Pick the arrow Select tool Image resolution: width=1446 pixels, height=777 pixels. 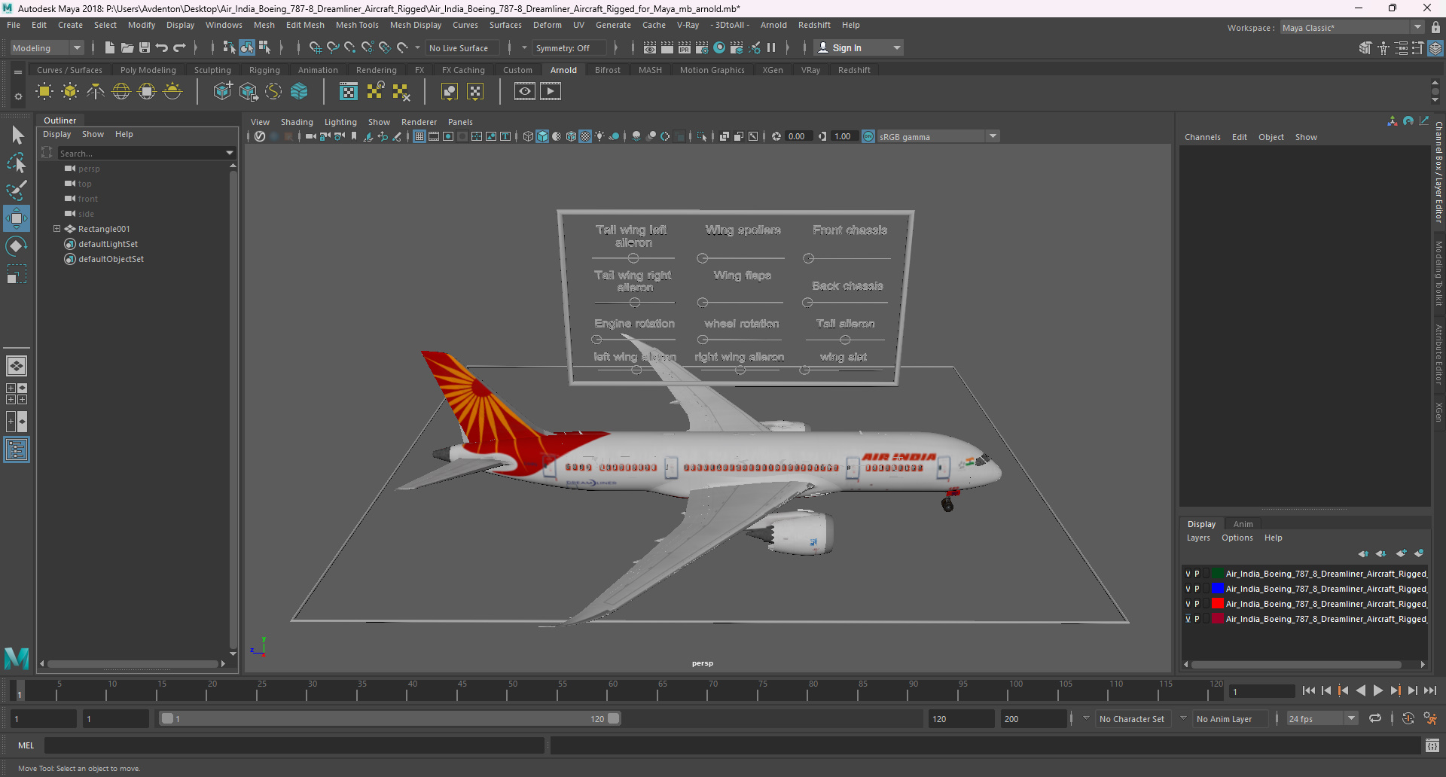(17, 136)
